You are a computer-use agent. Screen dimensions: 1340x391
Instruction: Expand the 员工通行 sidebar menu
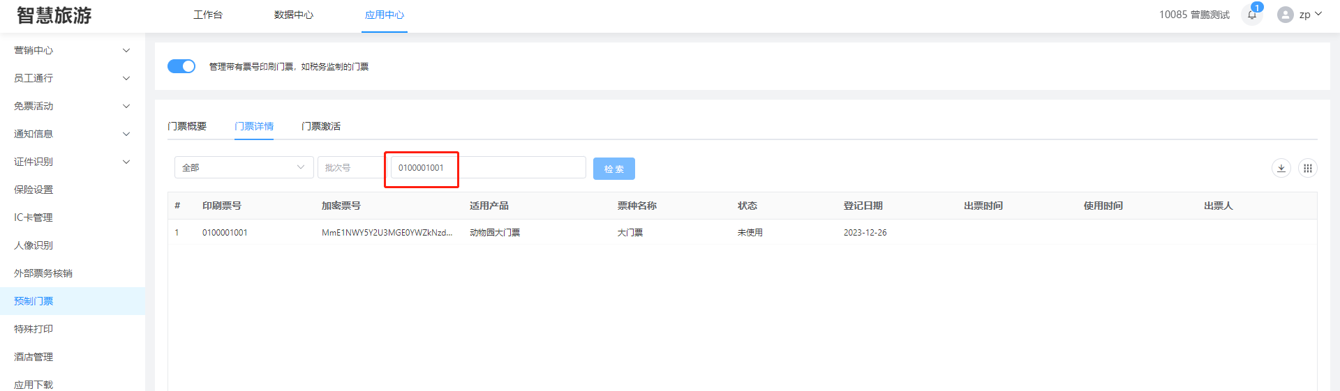(x=72, y=78)
